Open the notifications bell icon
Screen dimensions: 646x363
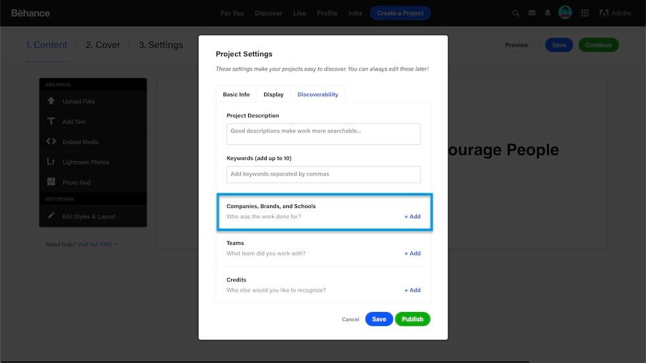tap(548, 13)
